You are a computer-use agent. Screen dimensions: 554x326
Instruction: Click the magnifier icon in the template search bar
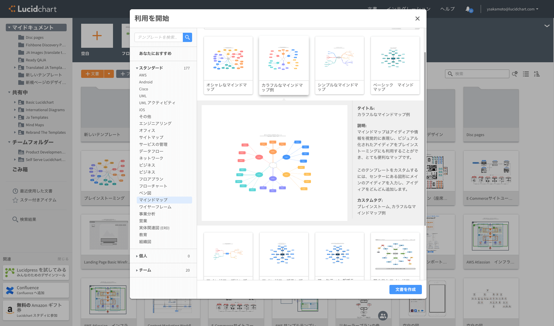(187, 37)
